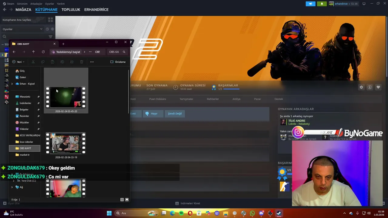The height and width of the screenshot is (218, 388).
Task: Go back in Steam navigation
Action: pyautogui.click(x=5, y=9)
